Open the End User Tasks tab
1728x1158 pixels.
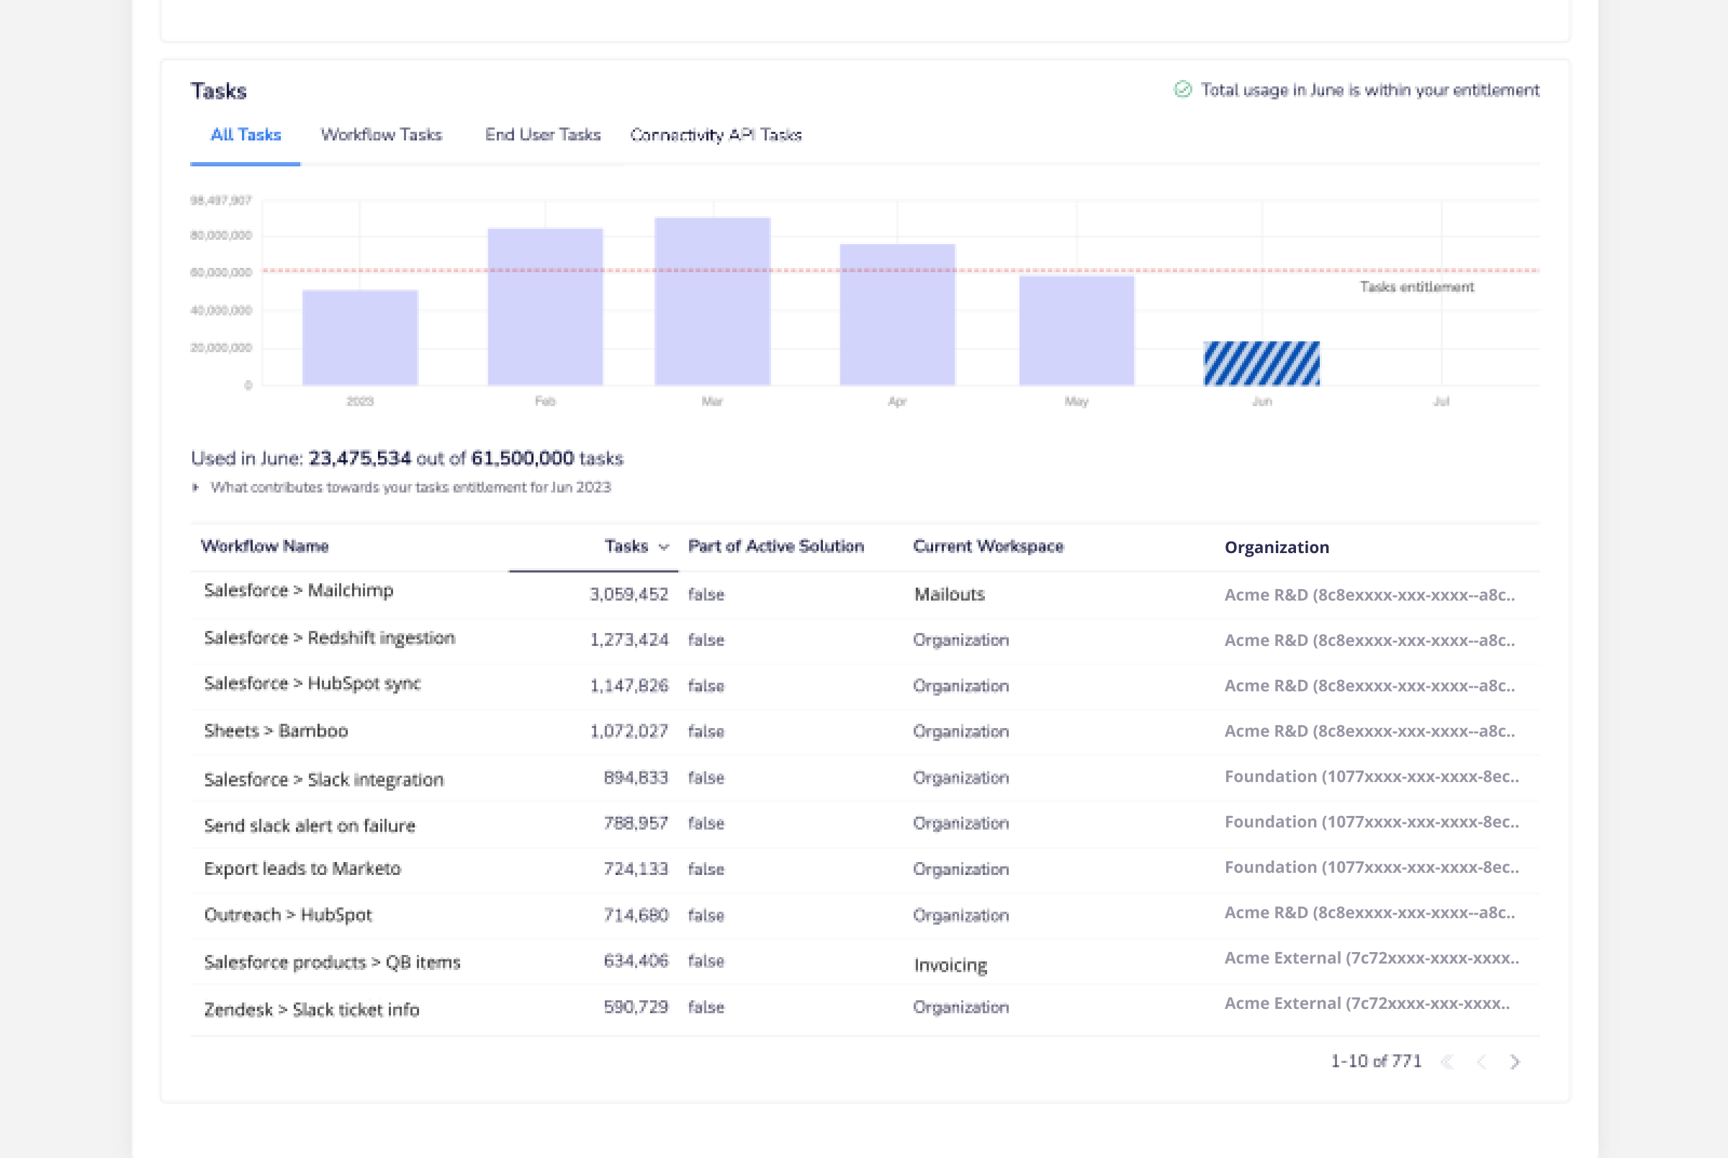point(543,135)
